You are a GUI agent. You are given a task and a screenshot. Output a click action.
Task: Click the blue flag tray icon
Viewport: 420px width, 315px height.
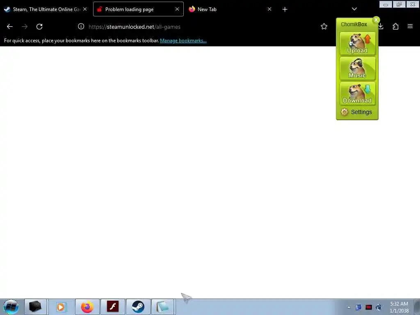tap(358, 307)
